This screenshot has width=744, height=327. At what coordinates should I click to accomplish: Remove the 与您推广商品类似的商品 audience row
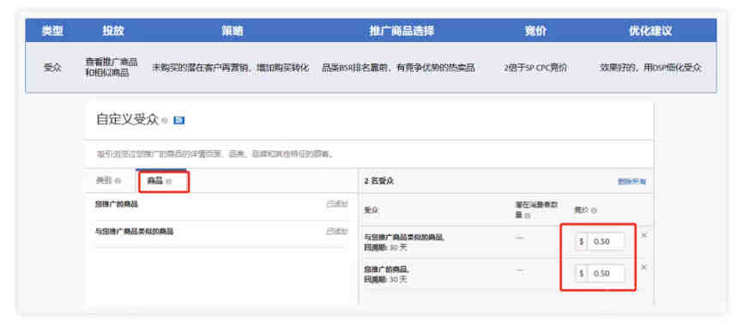644,235
